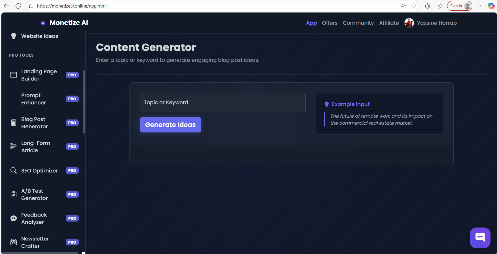497x254 pixels.
Task: Open browser extensions puzzle icon
Action: click(427, 6)
